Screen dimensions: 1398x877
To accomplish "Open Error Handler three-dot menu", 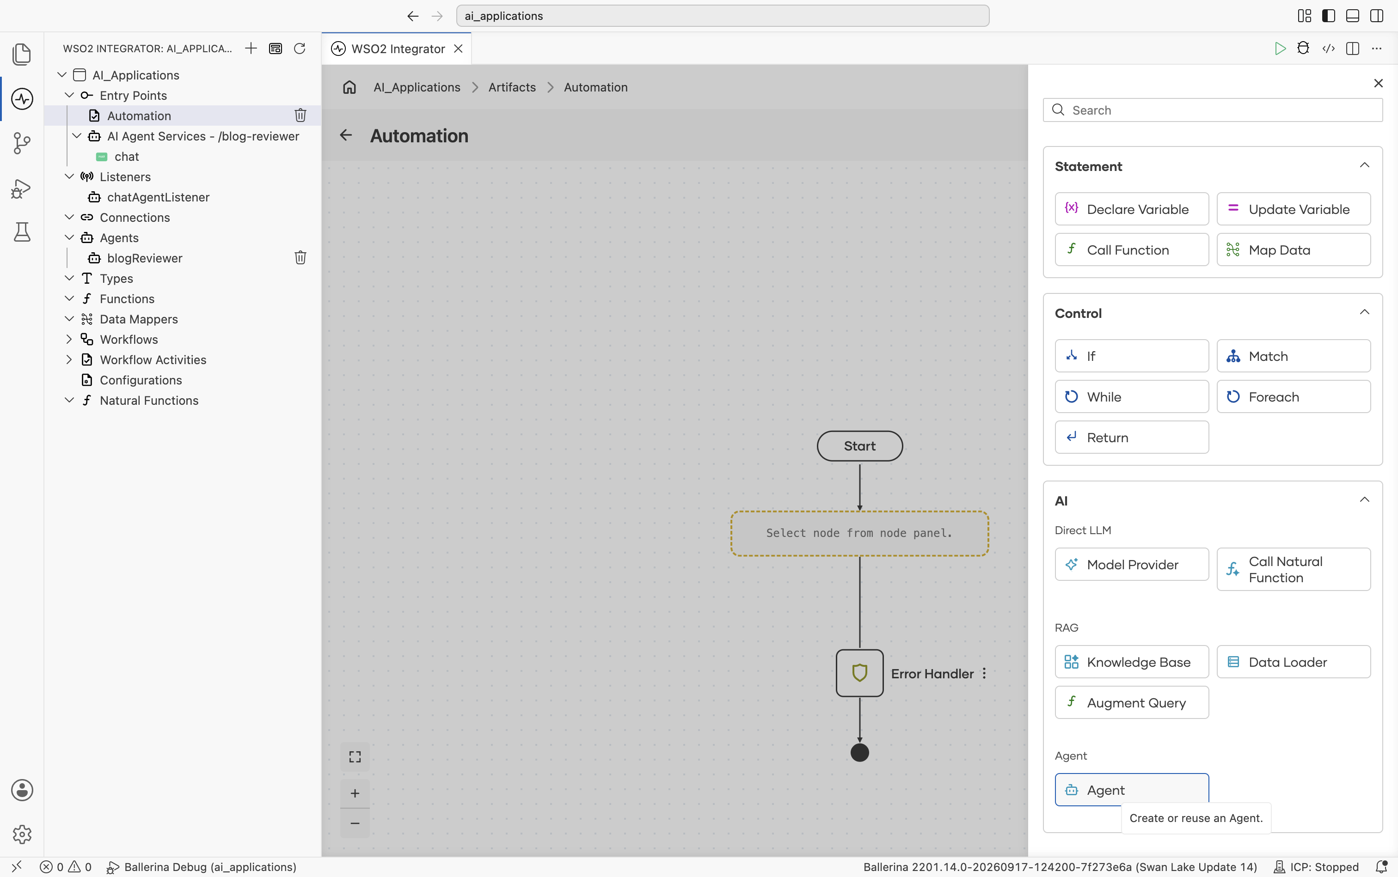I will (984, 673).
